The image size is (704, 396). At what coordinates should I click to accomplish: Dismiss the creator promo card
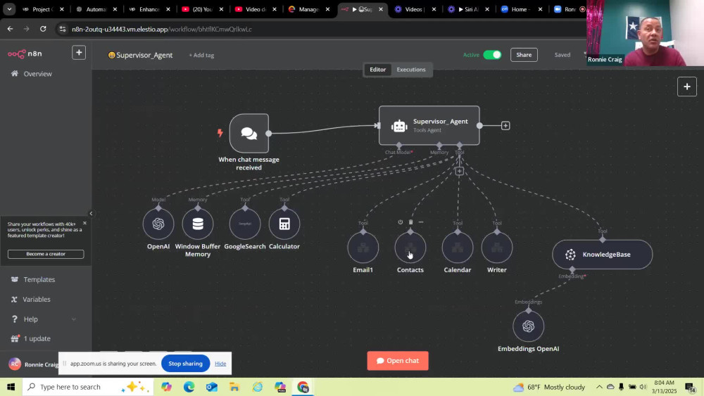pos(84,223)
